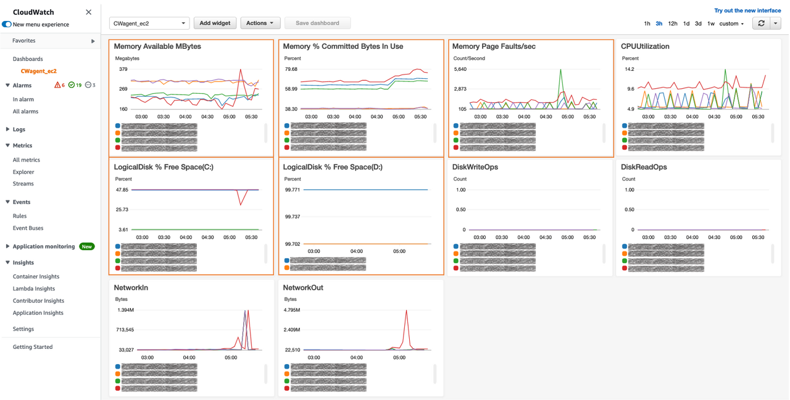Screen dimensions: 790x400
Task: Collapse the Insights section
Action: 7,263
